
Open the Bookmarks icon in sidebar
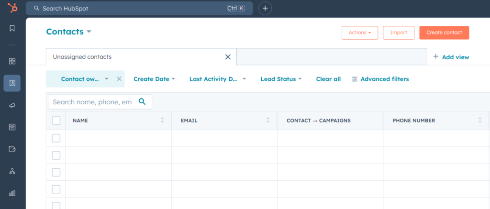click(x=12, y=28)
